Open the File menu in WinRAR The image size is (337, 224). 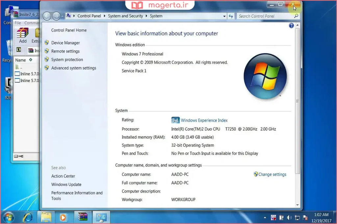pyautogui.click(x=18, y=23)
